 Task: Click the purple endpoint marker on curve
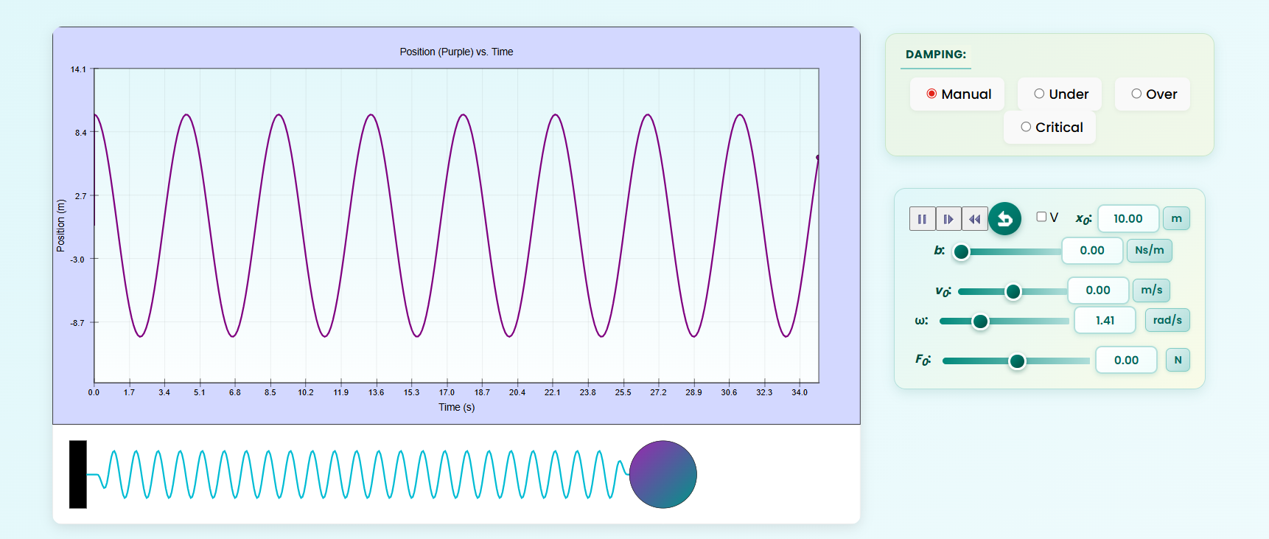[817, 157]
